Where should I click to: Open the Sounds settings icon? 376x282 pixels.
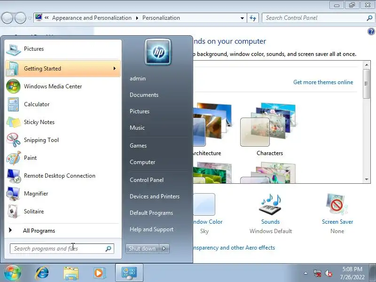271,205
